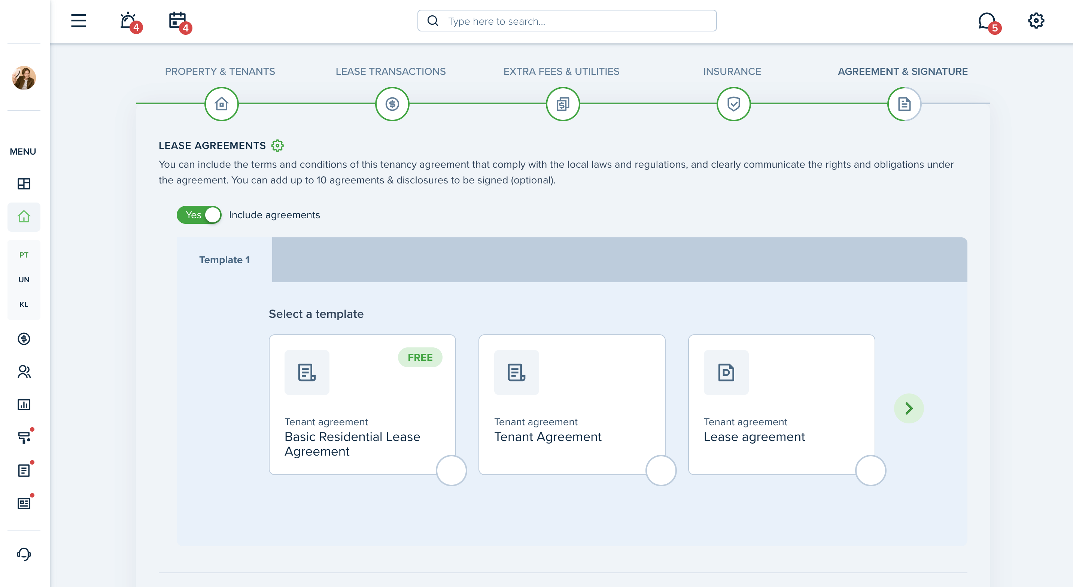Go to Extra Fees & Utilities step

562,71
